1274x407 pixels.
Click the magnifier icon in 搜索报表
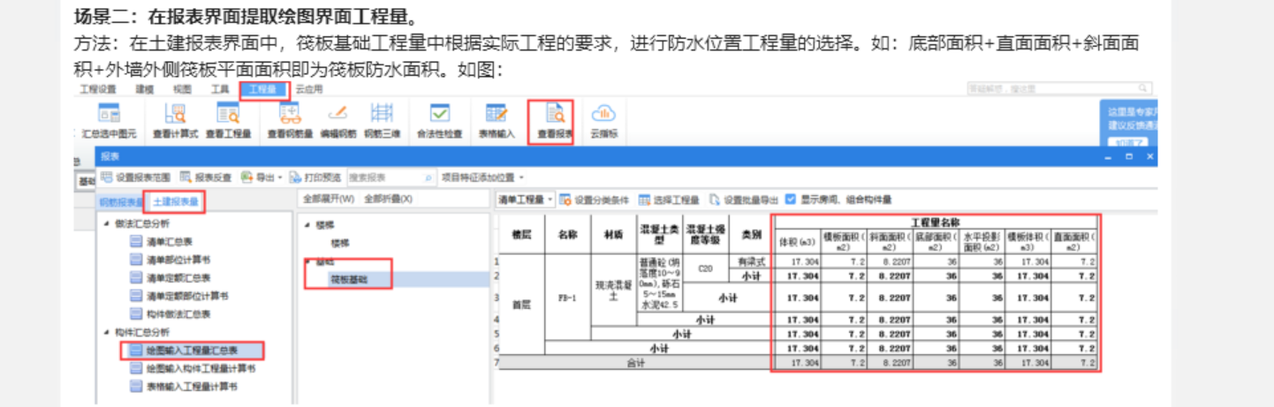[429, 177]
